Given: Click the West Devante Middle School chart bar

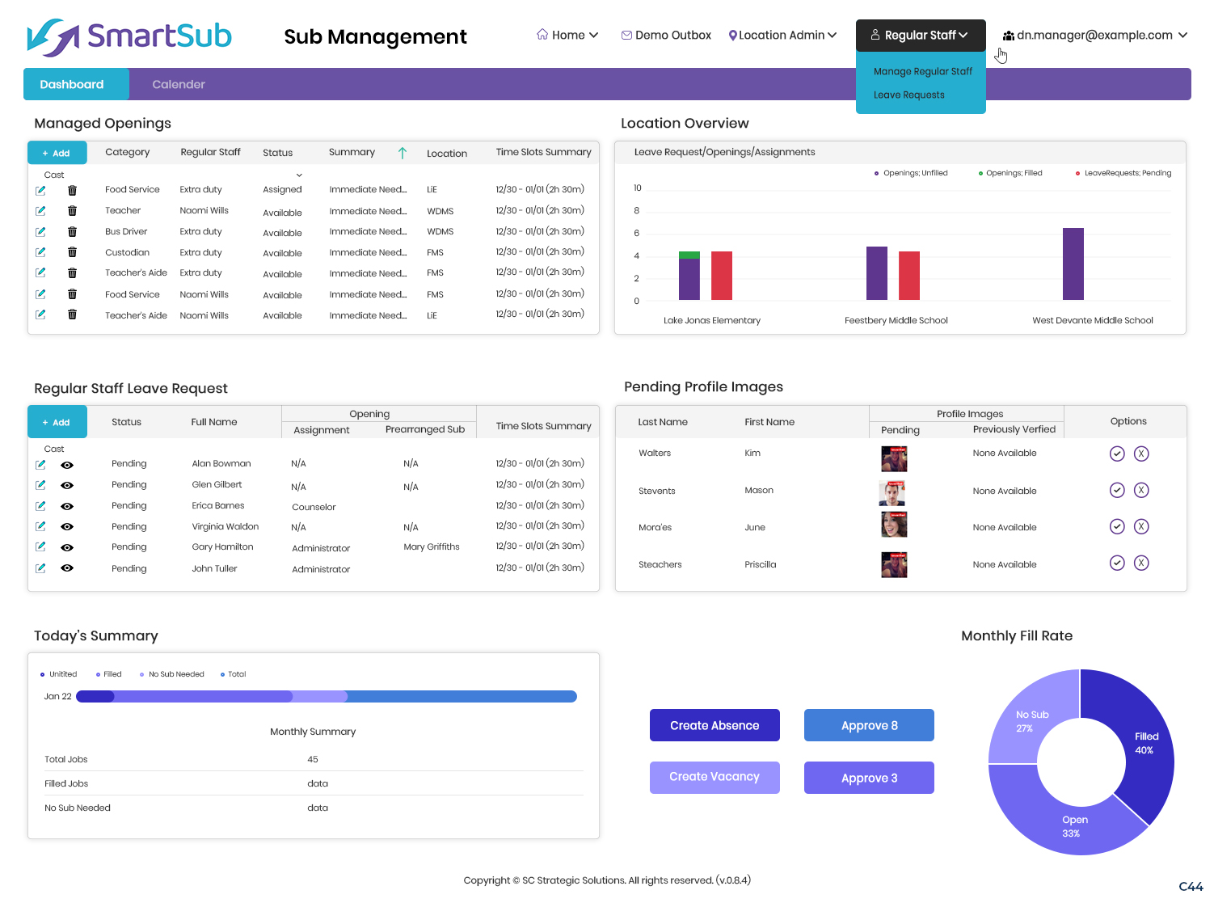Looking at the screenshot, I should coord(1073,264).
